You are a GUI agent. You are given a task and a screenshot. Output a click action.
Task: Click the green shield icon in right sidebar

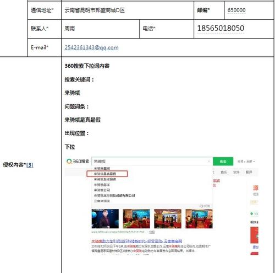pyautogui.click(x=252, y=213)
